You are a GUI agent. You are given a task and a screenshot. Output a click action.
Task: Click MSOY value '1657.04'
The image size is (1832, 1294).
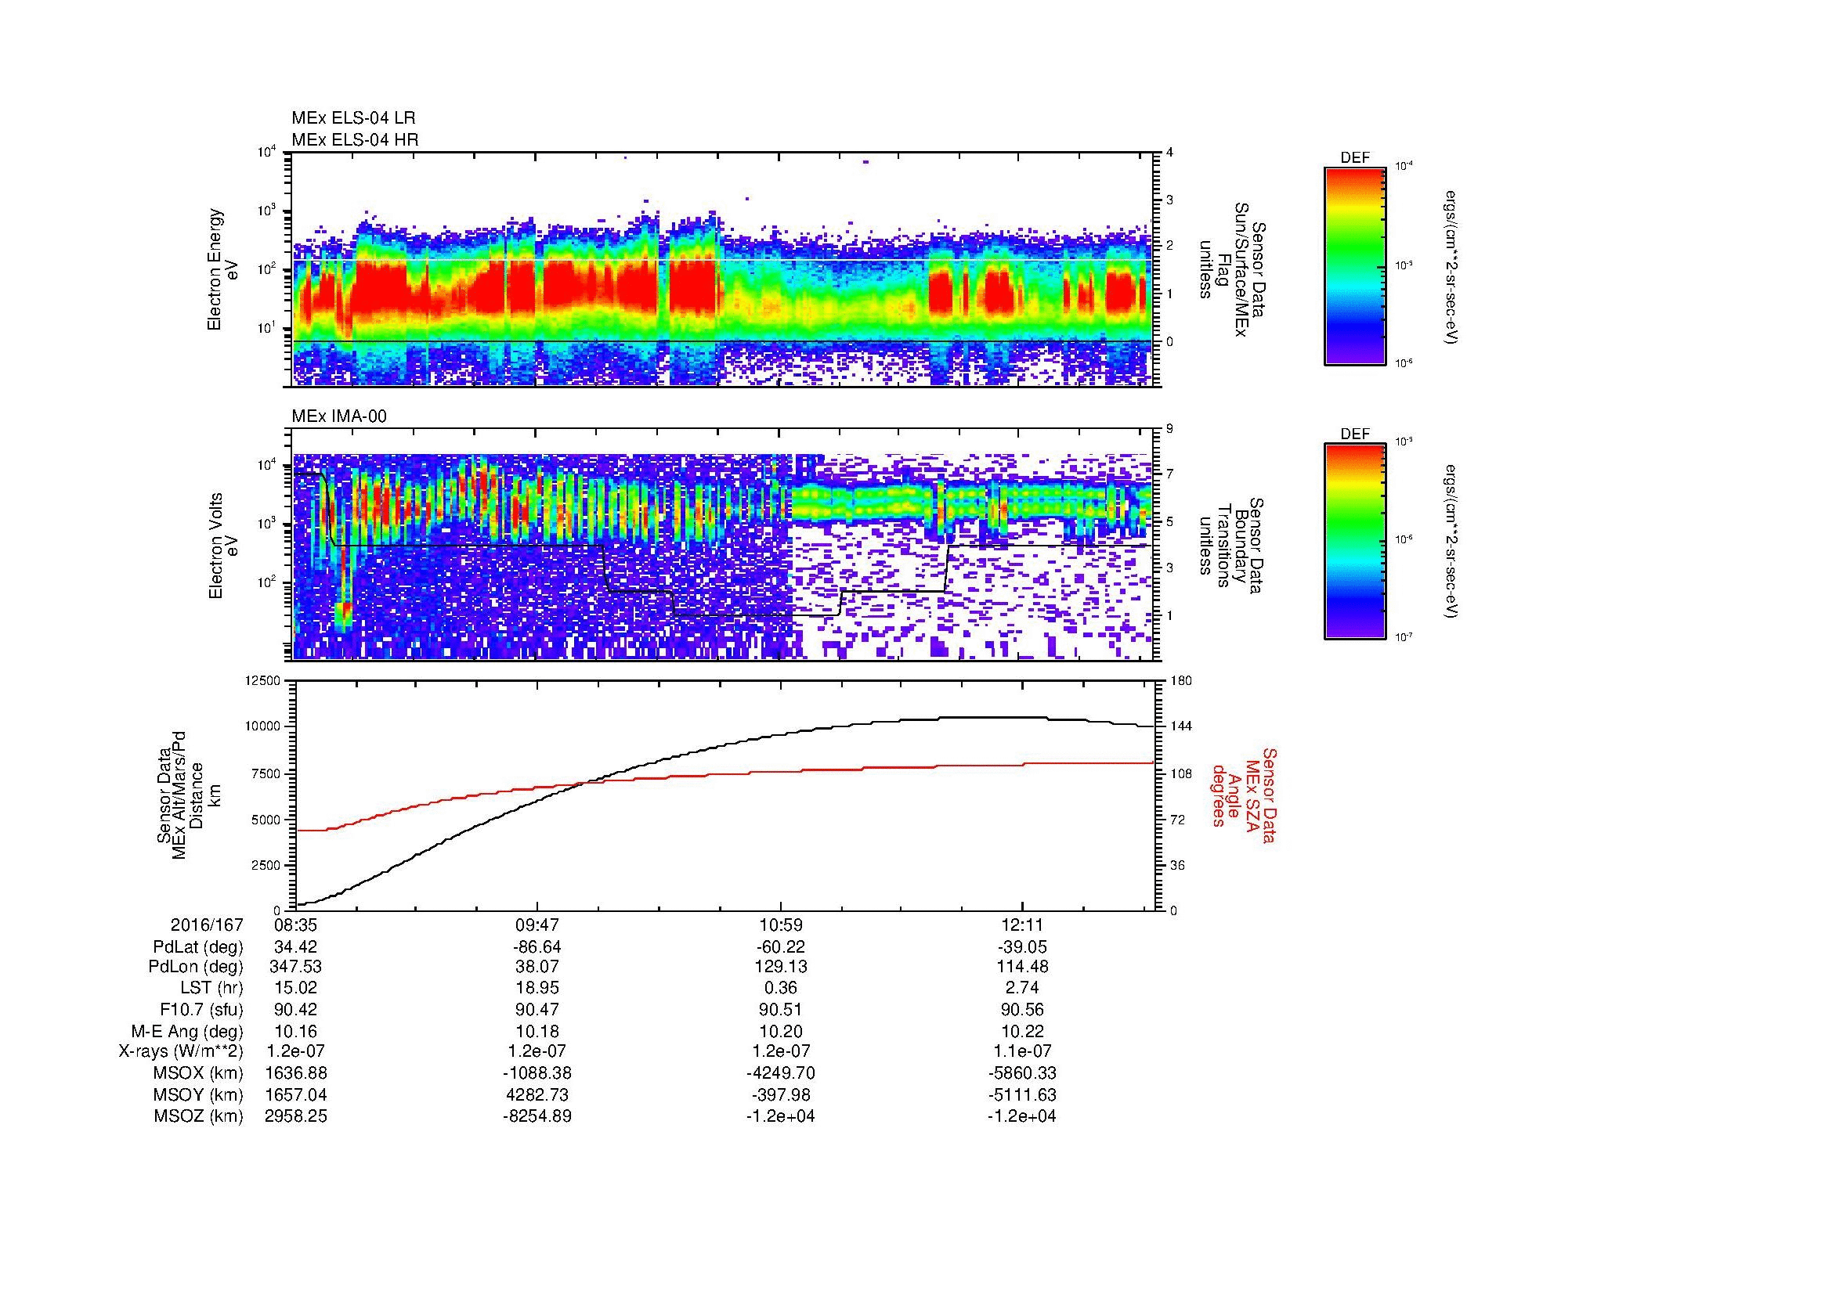coord(296,1094)
